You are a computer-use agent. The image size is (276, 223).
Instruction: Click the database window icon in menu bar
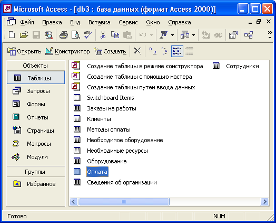pos(11,22)
